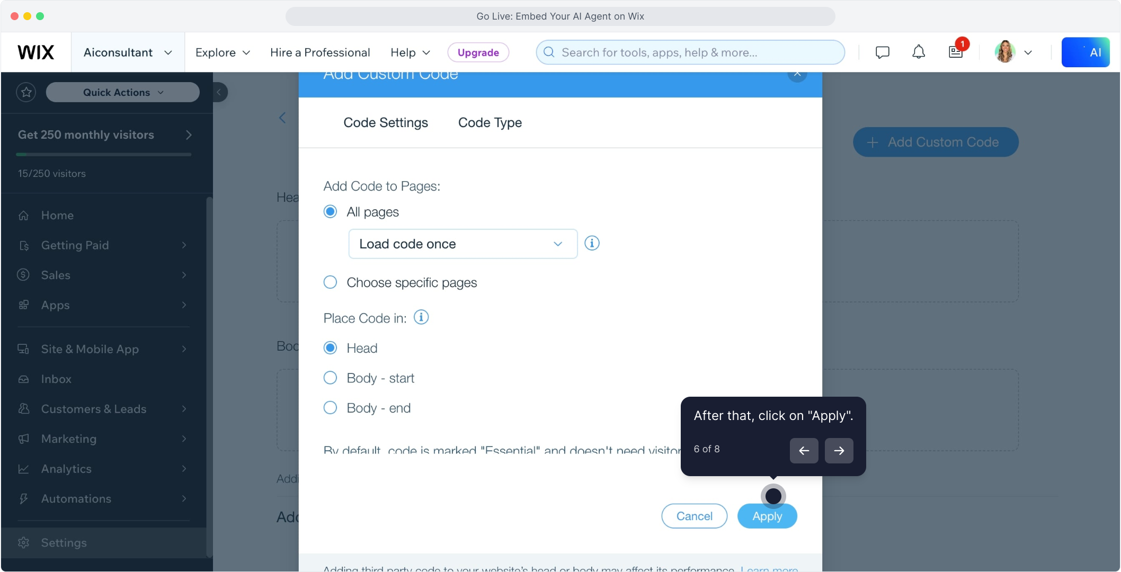This screenshot has height=572, width=1121.
Task: Expand the Aiconsultant site dropdown
Action: coord(128,52)
